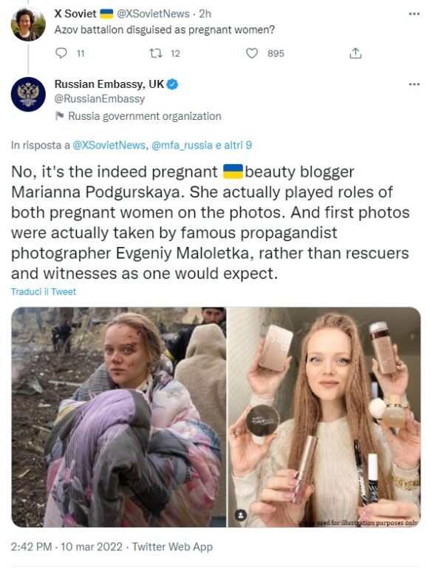This screenshot has width=430, height=568.
Task: Open right photo with makeup products
Action: 324,417
